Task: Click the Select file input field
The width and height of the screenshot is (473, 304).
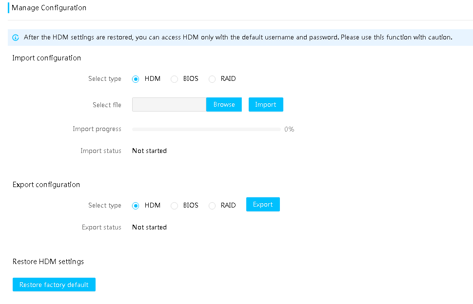Action: 169,105
